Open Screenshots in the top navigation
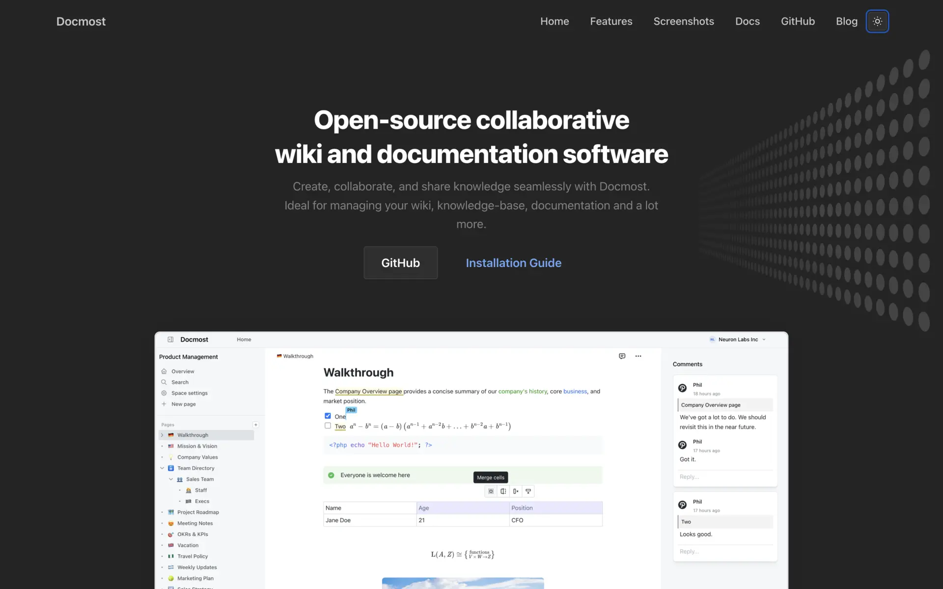This screenshot has height=589, width=943. coord(683,21)
